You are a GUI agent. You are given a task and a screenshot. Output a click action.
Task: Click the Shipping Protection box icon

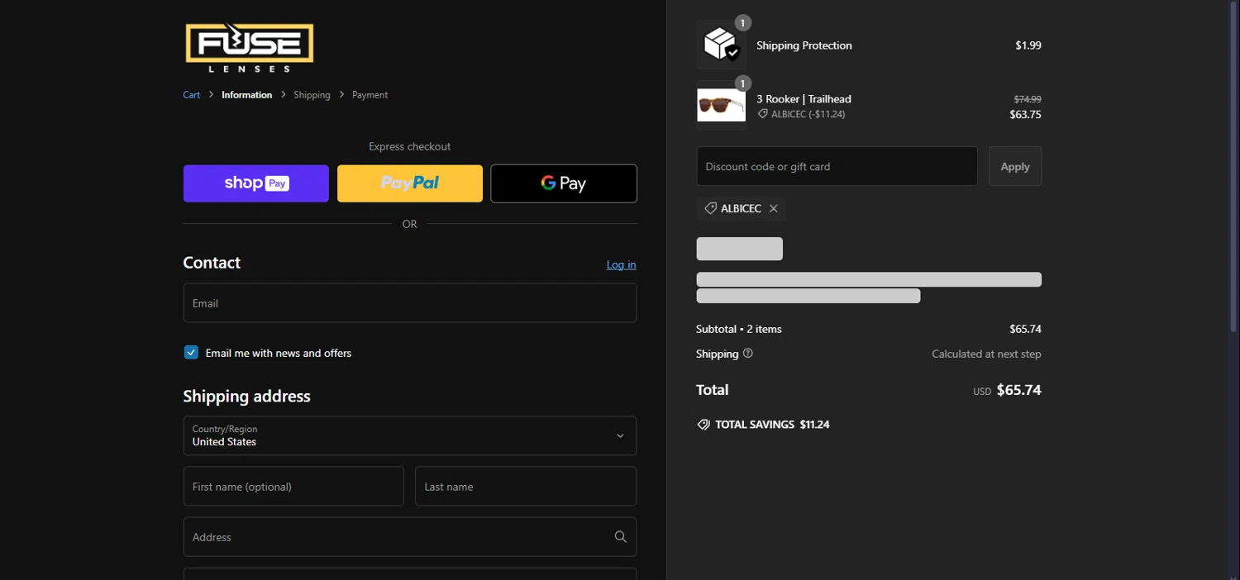click(721, 45)
